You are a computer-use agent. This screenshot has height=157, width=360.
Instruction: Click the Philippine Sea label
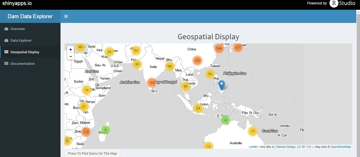(x=235, y=73)
